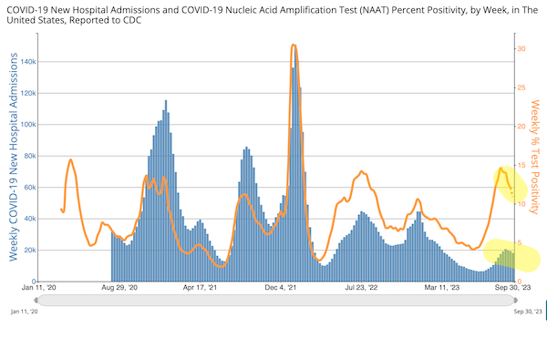
Task: Click the "Mar 11, '23" x-axis date label
Action: coord(442,288)
